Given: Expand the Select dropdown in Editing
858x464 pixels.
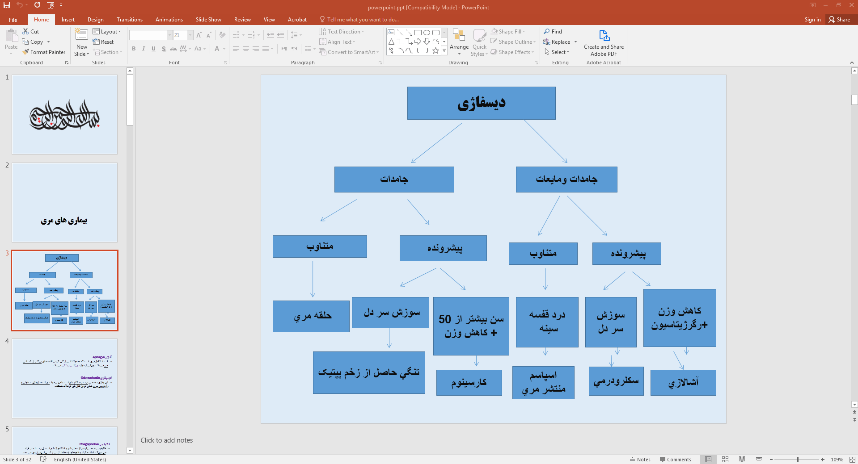Looking at the screenshot, I should tap(558, 52).
